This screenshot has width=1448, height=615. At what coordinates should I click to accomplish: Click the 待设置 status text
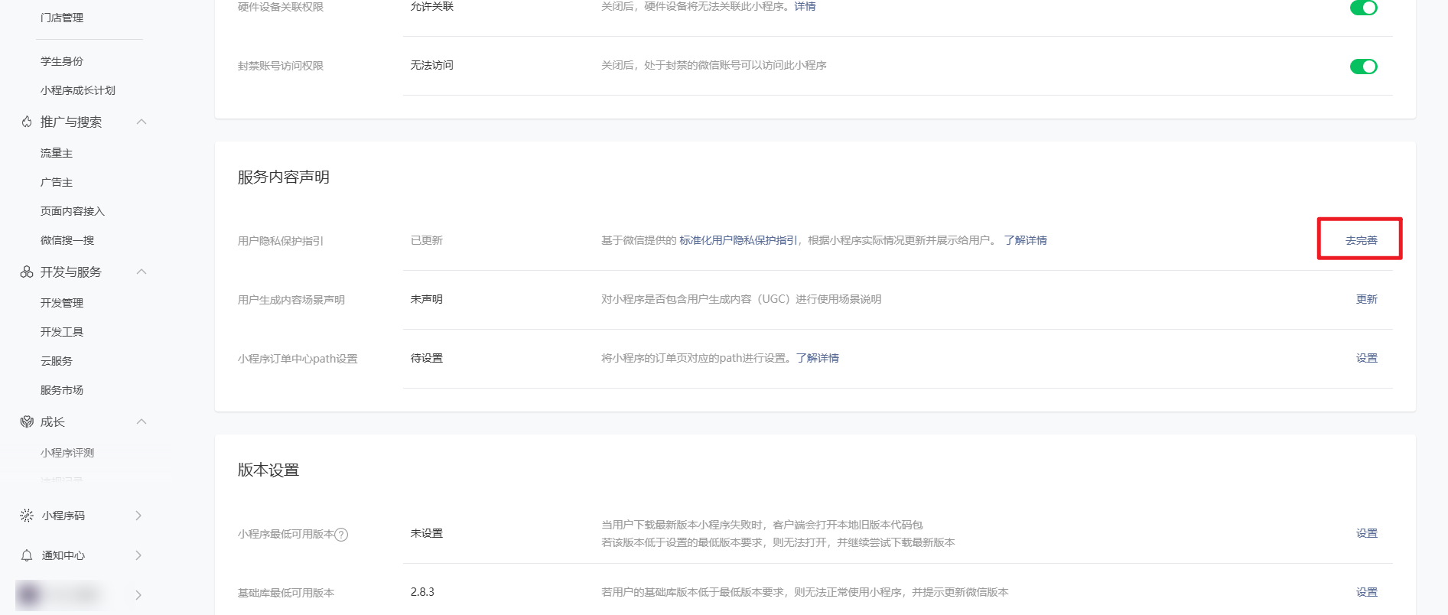click(427, 358)
